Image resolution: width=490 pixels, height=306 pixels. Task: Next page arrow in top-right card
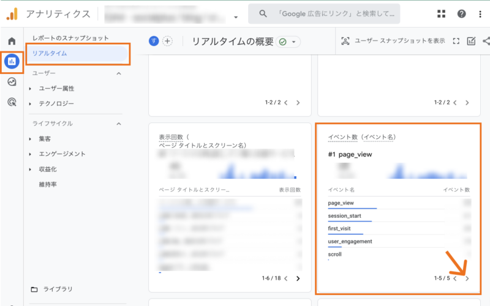pos(467,102)
